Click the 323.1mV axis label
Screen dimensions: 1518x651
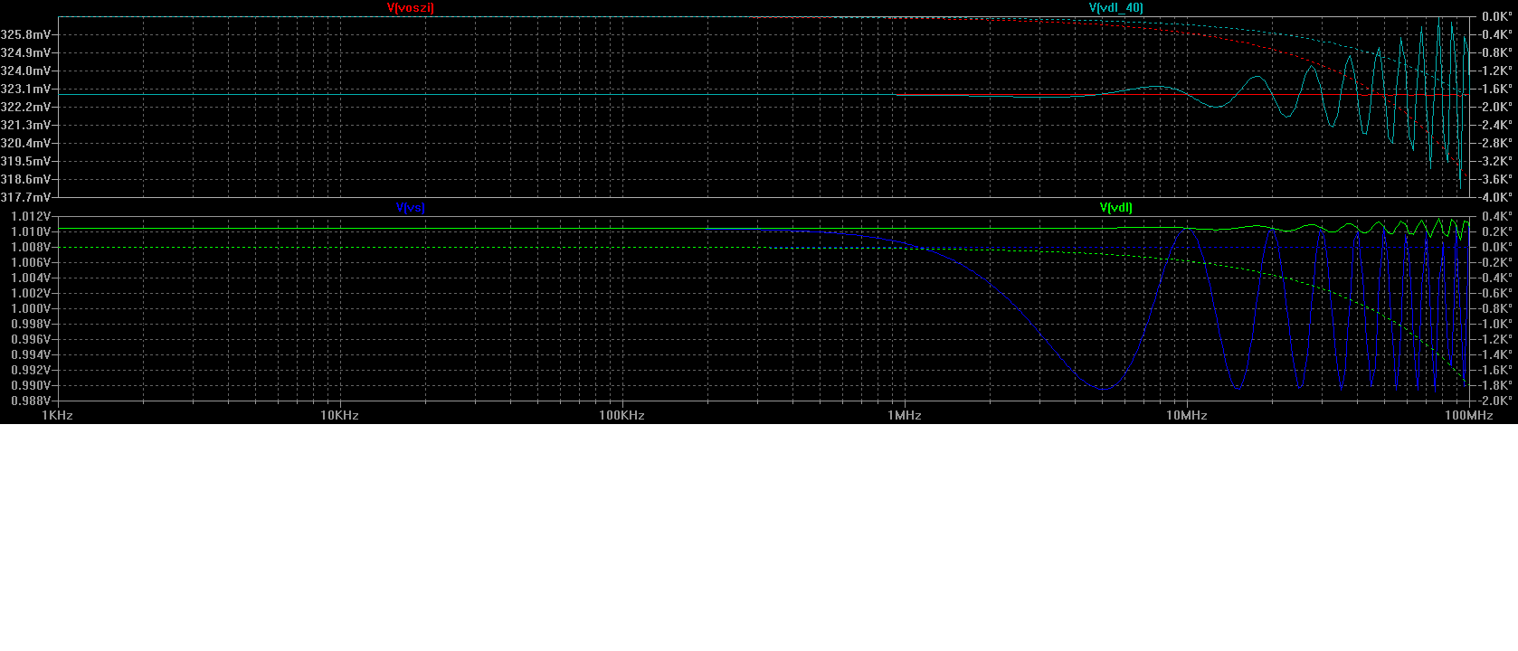click(x=25, y=89)
